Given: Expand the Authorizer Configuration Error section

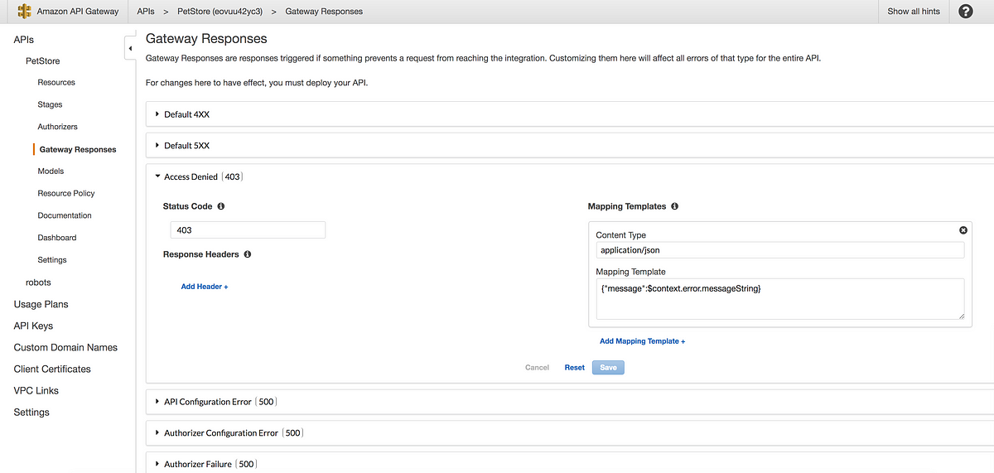Looking at the screenshot, I should [x=570, y=433].
